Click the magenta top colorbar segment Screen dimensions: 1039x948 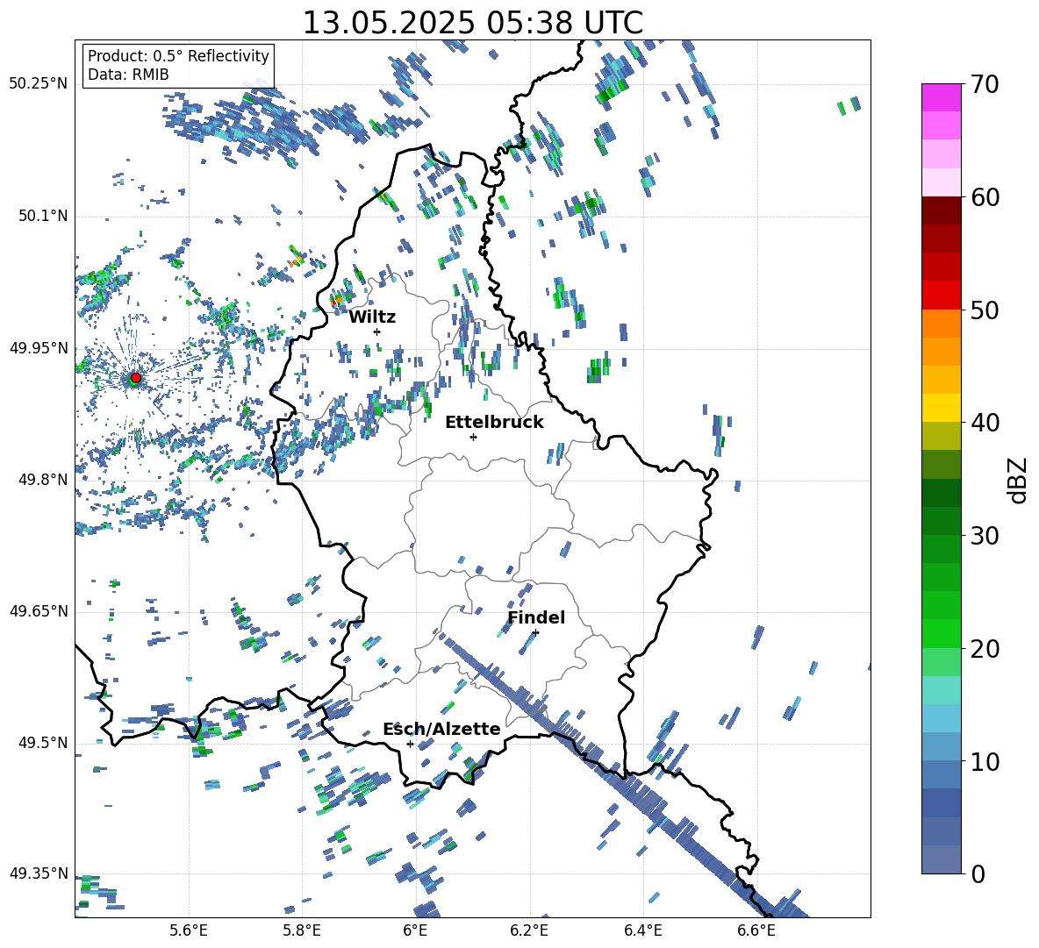point(941,97)
